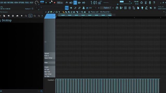This screenshot has height=93, width=166.
Task: Open the Mixer view icon
Action: [x=130, y=8]
